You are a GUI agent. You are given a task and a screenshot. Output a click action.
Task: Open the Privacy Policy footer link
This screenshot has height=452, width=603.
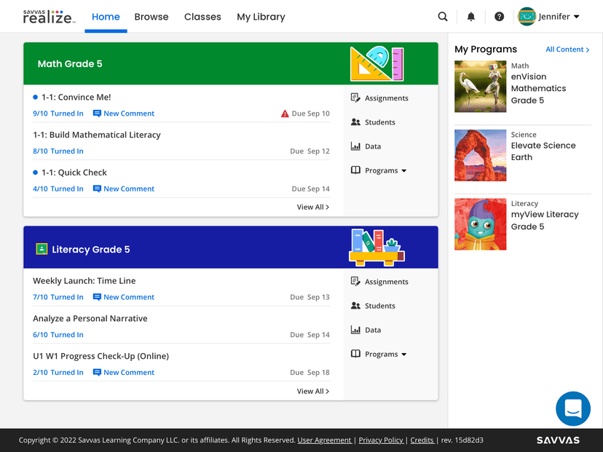(381, 440)
